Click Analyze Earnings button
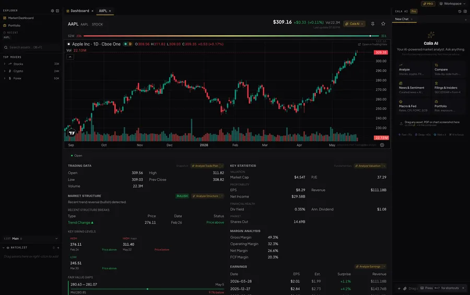The image size is (470, 295). click(368, 266)
